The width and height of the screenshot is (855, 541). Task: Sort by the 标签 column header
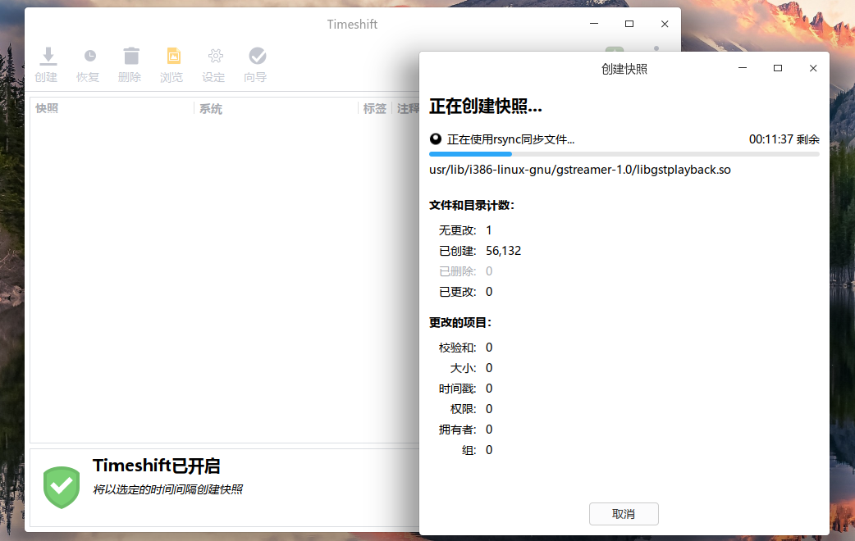(375, 108)
